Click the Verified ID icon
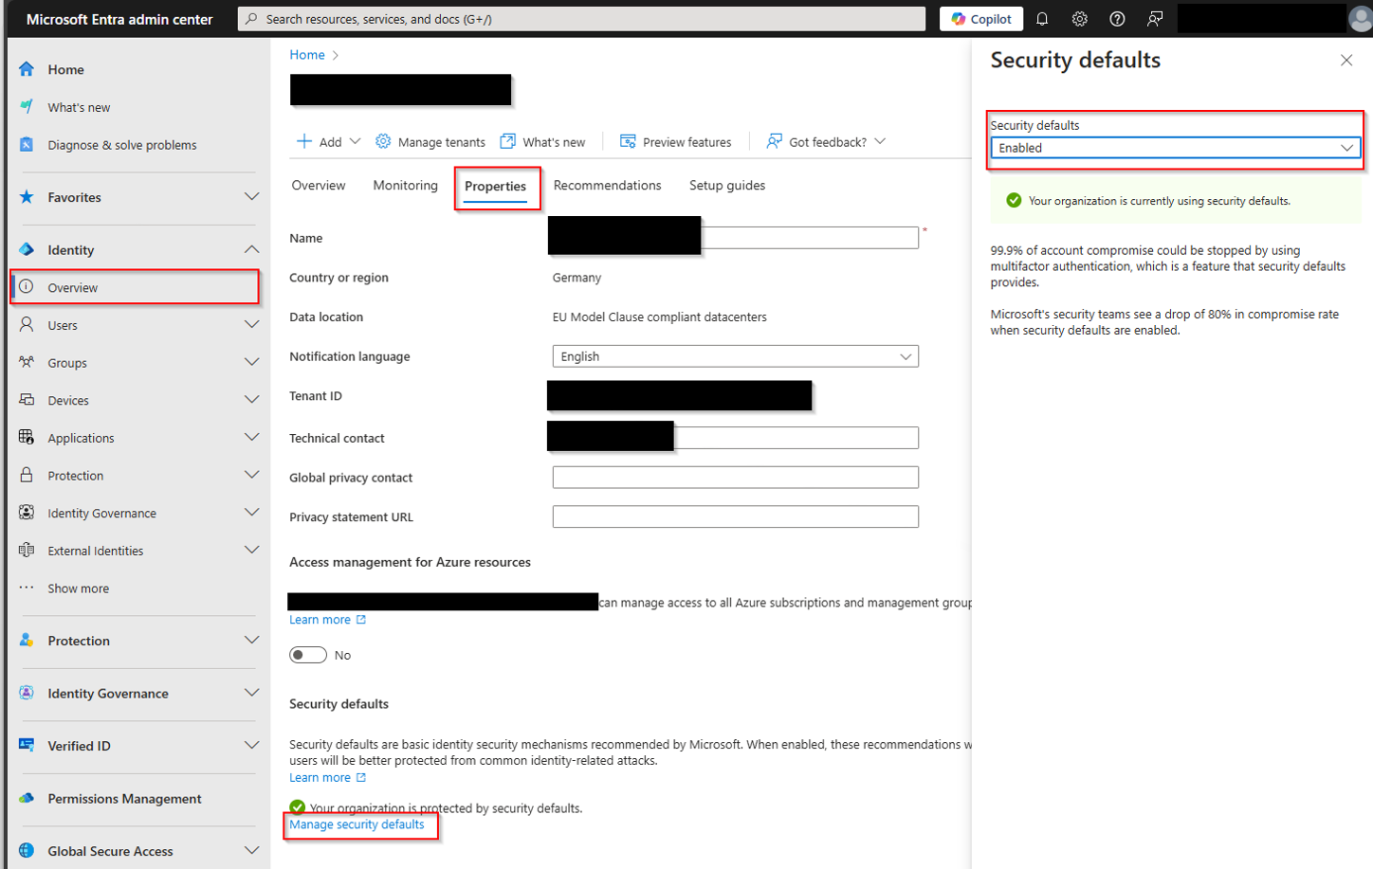1373x869 pixels. point(27,746)
